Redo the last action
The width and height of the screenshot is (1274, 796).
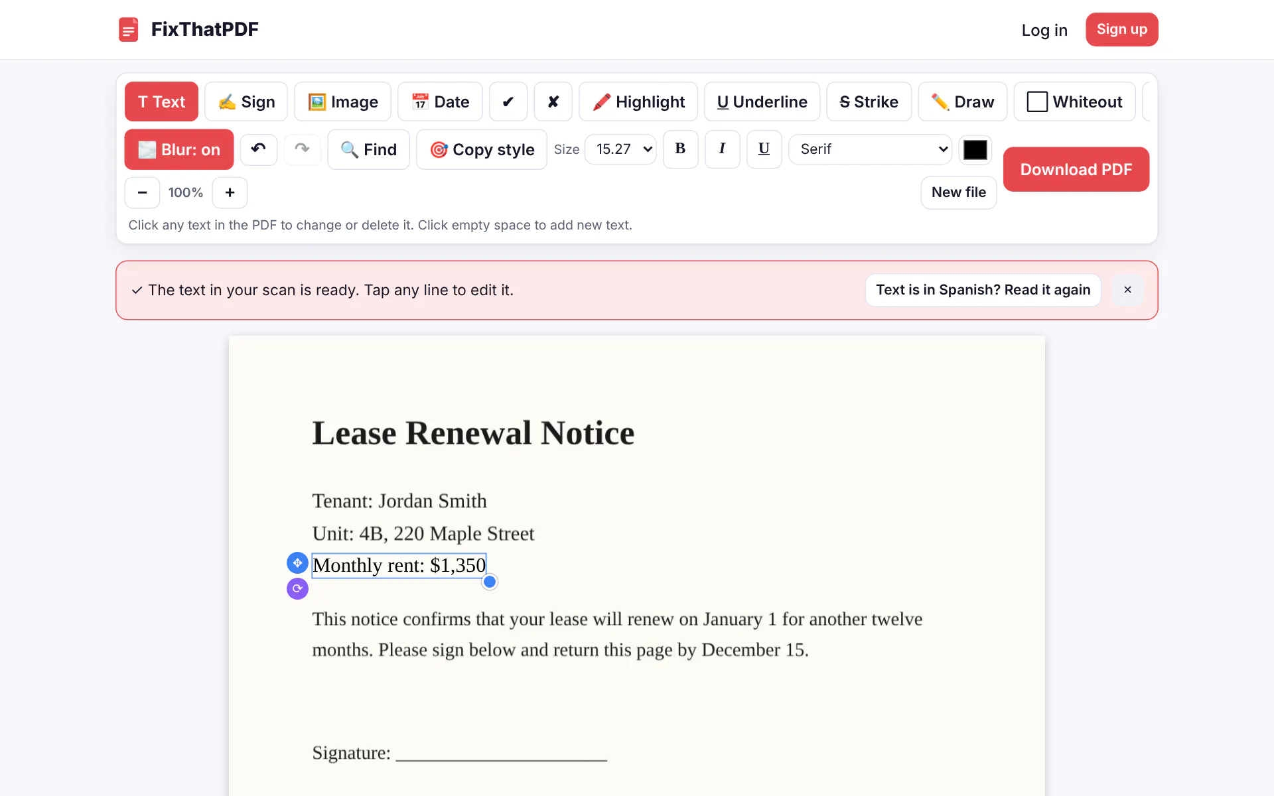pyautogui.click(x=303, y=149)
